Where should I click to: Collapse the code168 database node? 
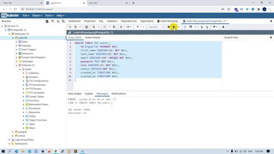13,38
